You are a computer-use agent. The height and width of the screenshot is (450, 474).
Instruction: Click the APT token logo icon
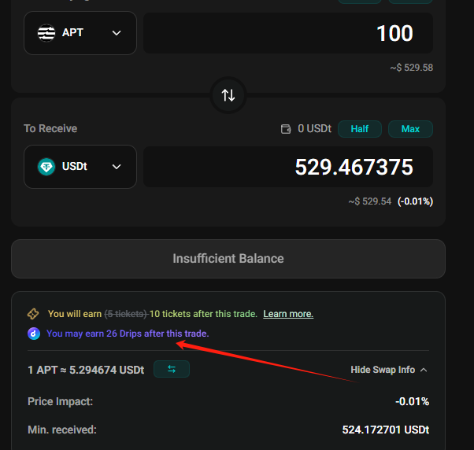(46, 32)
